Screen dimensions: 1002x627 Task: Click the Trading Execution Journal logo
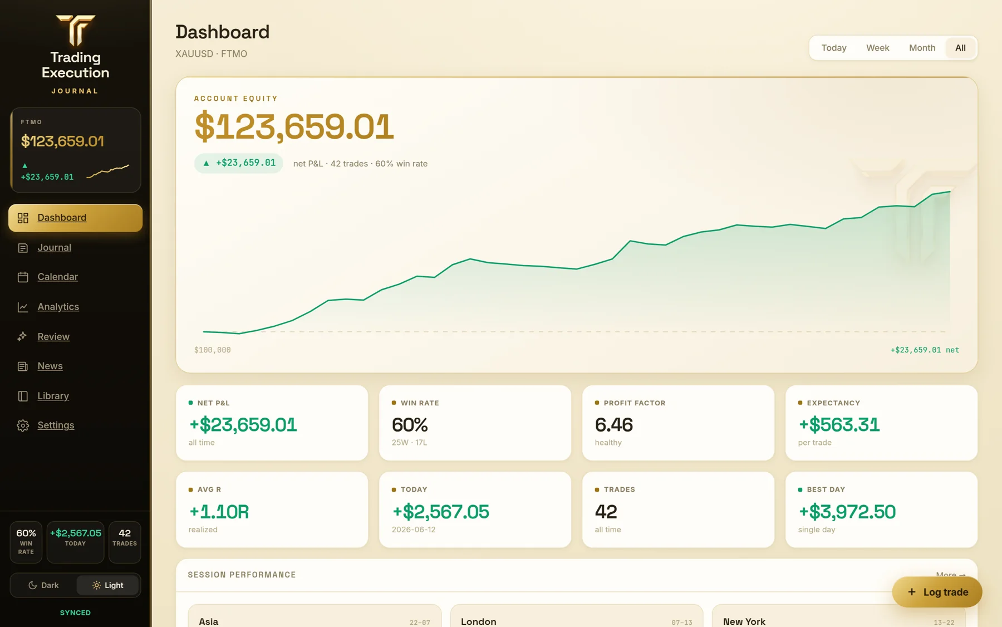pyautogui.click(x=75, y=54)
